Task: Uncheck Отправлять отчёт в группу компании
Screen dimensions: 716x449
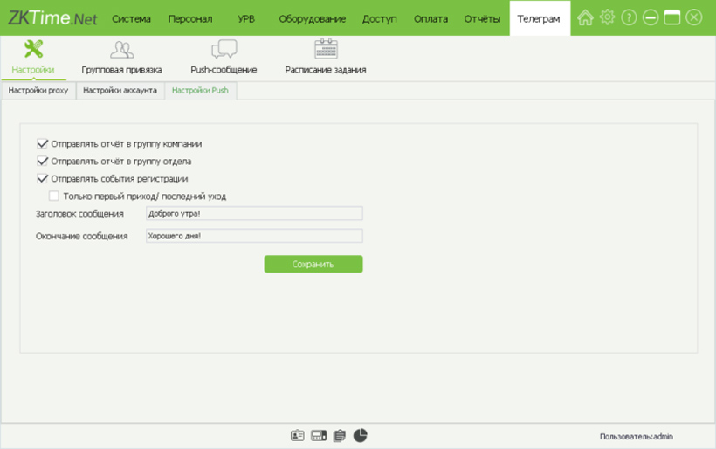Action: pos(42,143)
